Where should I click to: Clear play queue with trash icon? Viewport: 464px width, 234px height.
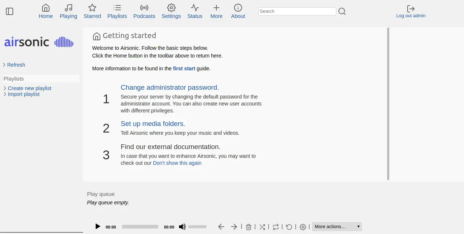(249, 227)
